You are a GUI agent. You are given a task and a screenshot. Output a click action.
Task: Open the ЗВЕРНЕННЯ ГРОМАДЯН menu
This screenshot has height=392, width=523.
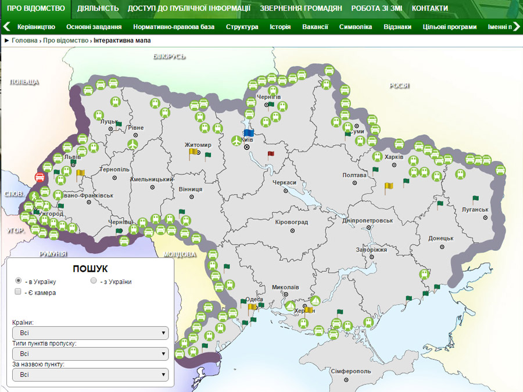point(301,8)
